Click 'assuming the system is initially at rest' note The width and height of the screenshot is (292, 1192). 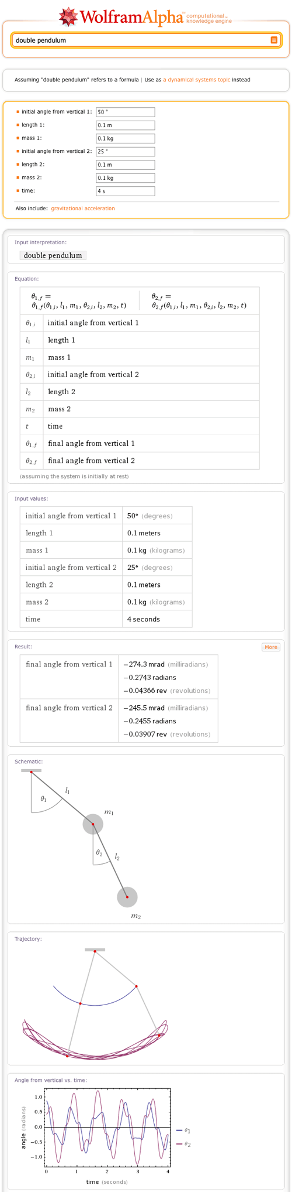tap(74, 476)
